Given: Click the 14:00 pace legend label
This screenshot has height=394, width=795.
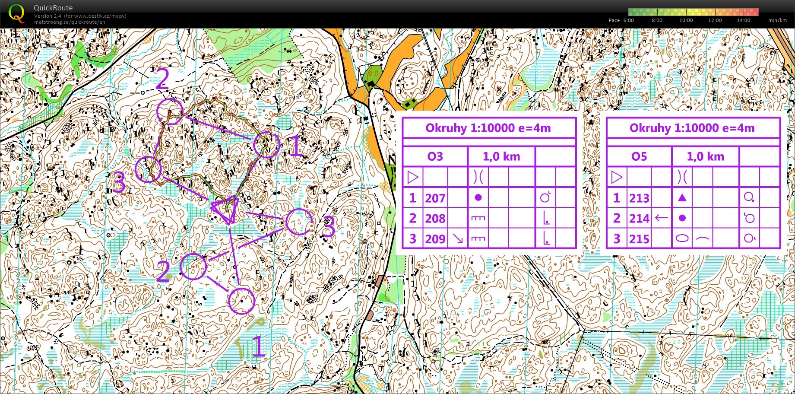Looking at the screenshot, I should (x=743, y=20).
